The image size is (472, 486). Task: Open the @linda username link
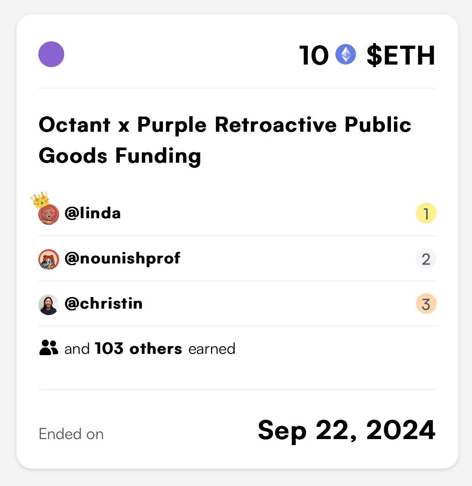click(x=93, y=213)
